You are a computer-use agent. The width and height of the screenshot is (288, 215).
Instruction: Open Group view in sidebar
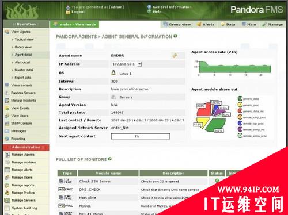(x=23, y=47)
